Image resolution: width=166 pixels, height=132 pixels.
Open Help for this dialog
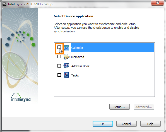click(x=150, y=124)
